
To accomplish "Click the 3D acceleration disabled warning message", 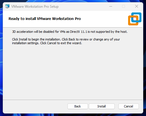I will coord(70,32).
